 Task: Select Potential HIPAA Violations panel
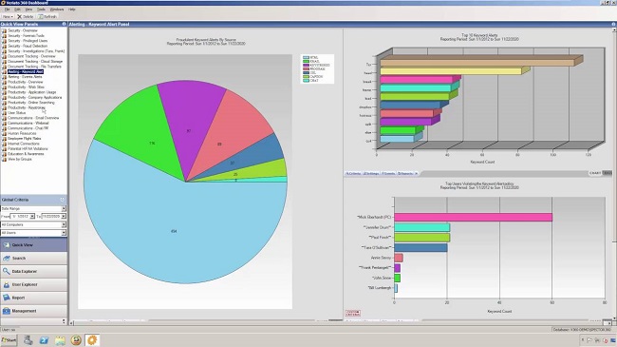[x=28, y=148]
